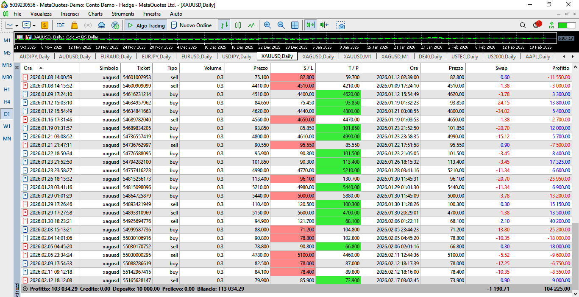Viewport: 579px width, 297px height.
Task: Open the search magnifier icon
Action: [523, 25]
